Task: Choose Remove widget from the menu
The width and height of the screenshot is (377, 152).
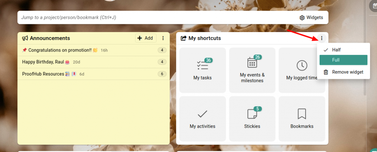Action: point(343,72)
